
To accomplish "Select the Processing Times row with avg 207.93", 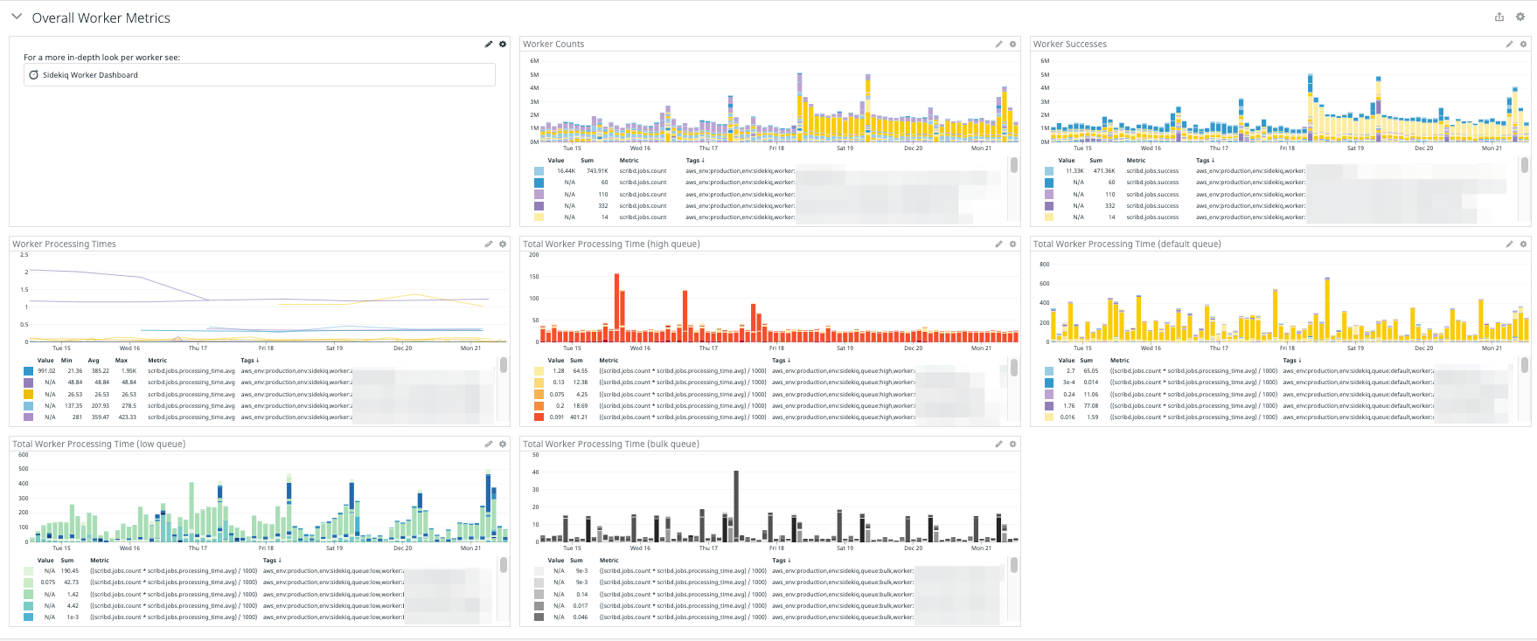I will (260, 405).
